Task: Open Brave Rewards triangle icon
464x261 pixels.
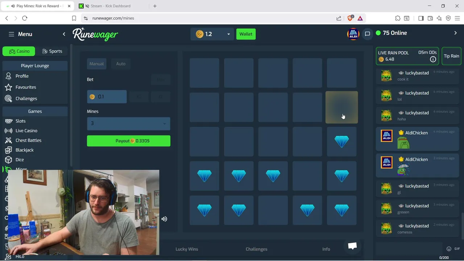Action: pos(360,18)
